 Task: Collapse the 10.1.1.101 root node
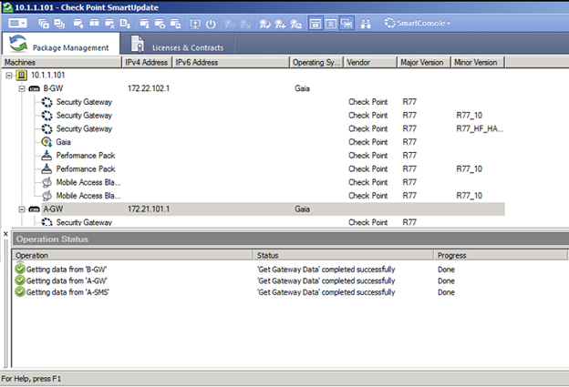[9, 76]
